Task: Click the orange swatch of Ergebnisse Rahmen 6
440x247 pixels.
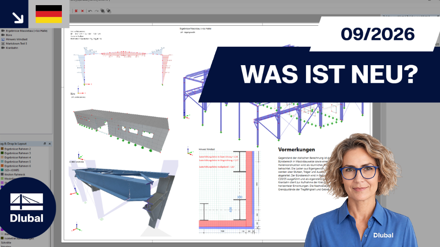Action: tap(2, 166)
